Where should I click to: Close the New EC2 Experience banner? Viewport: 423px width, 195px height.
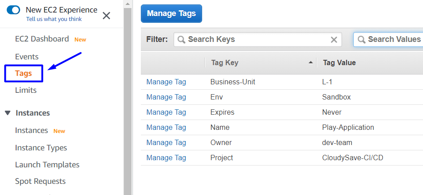106,16
